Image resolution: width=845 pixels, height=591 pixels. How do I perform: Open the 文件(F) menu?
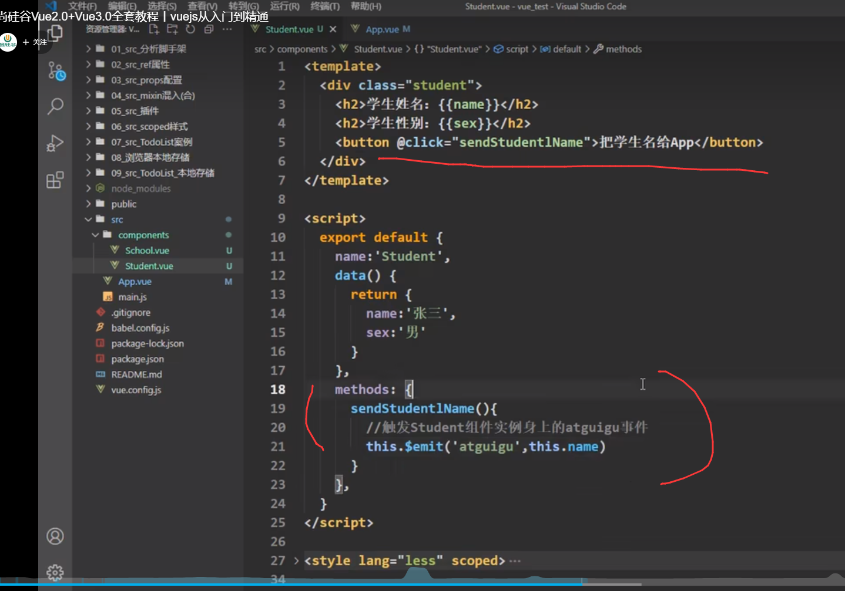pyautogui.click(x=82, y=6)
